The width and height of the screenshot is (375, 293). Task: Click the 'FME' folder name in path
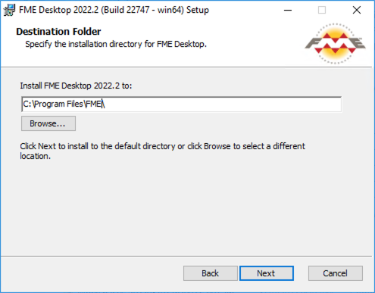coord(94,104)
